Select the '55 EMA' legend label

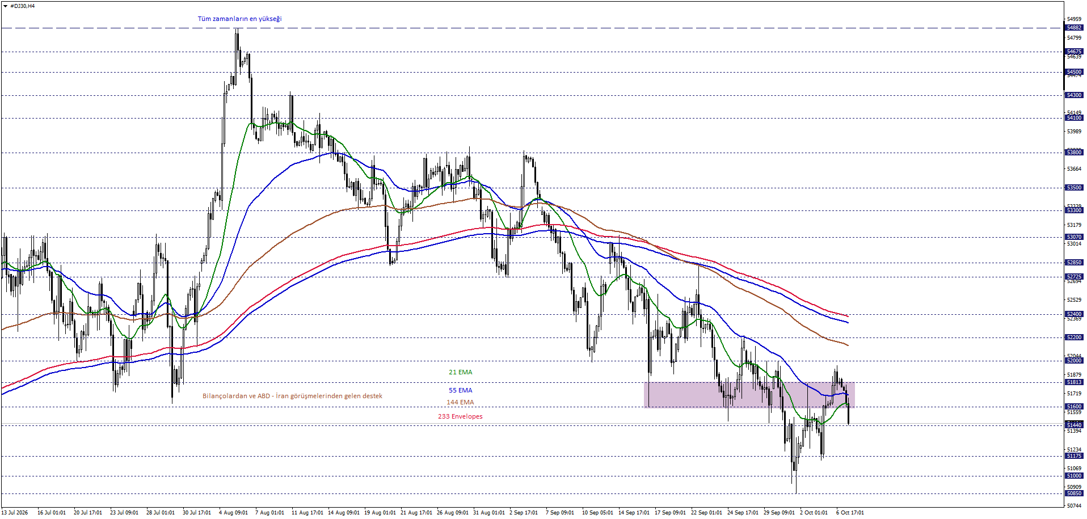point(460,390)
